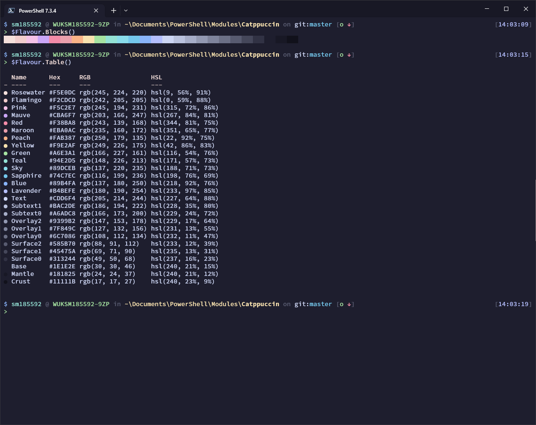Select the PowerShell 7.3.4 tab
The height and width of the screenshot is (425, 536).
tap(50, 10)
